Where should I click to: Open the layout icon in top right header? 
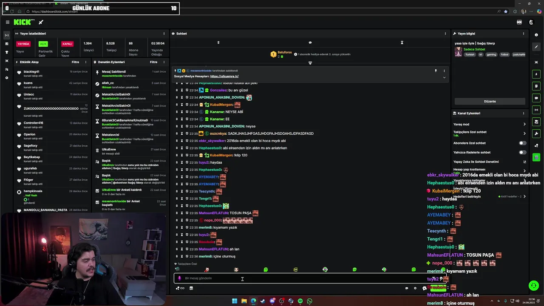pyautogui.click(x=519, y=22)
